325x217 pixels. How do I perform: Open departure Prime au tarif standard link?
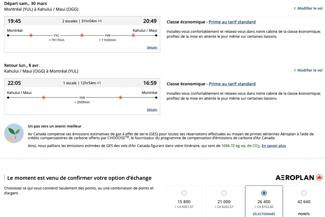point(232,22)
